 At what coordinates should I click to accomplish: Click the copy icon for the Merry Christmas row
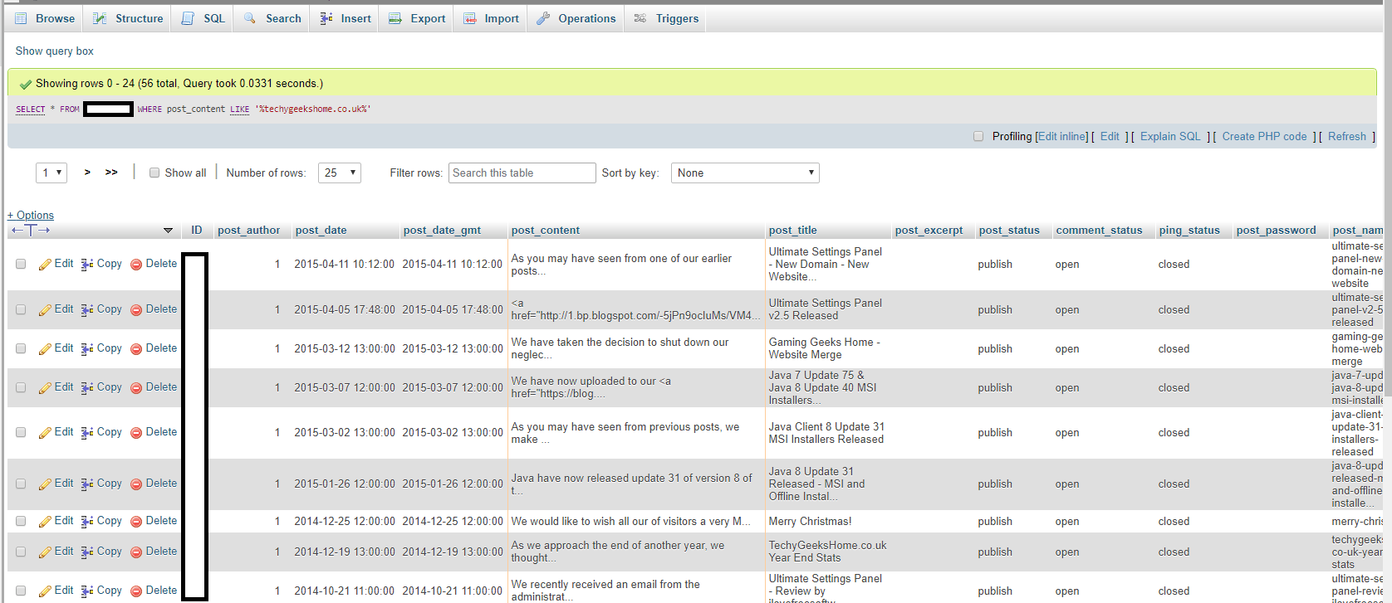87,522
